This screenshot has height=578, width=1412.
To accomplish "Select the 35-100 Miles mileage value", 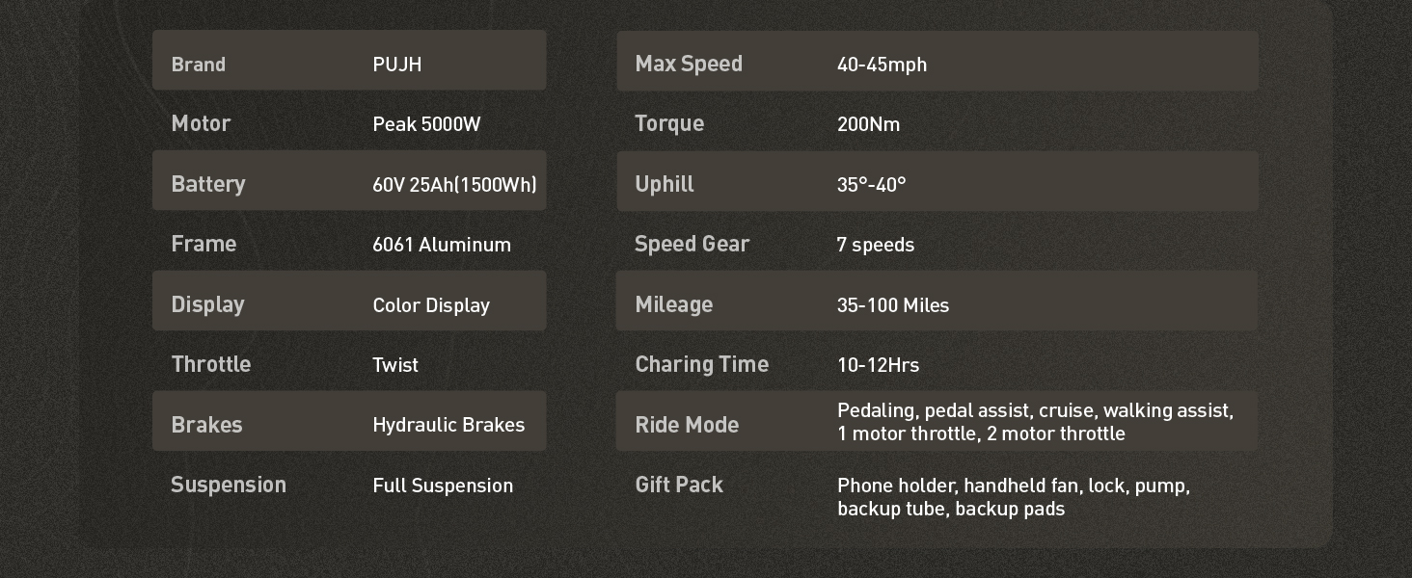I will coord(892,305).
